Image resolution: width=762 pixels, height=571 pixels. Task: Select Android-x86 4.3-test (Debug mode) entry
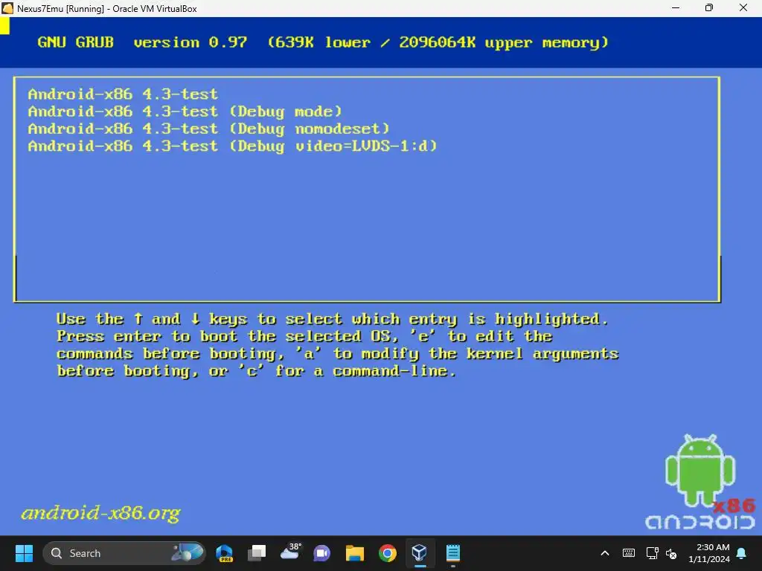(185, 112)
